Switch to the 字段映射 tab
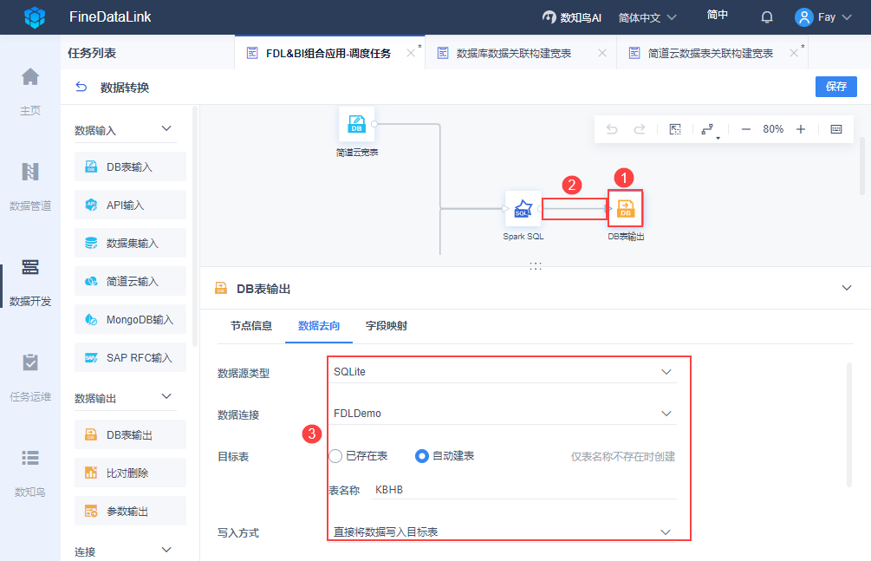871x561 pixels. click(387, 326)
